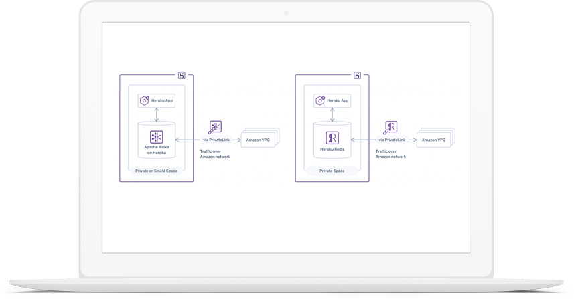Click the Heroku App hexagon icon in Redis diagram
This screenshot has height=299, width=574.
(x=320, y=100)
